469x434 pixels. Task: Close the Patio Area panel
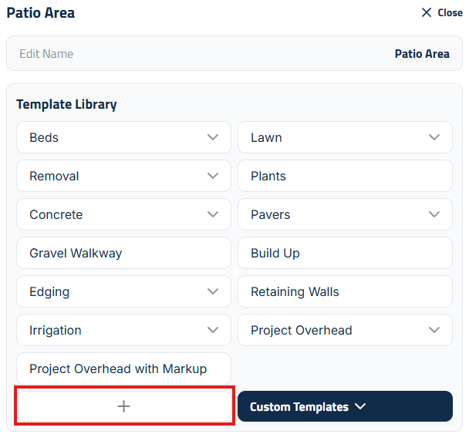pyautogui.click(x=442, y=13)
